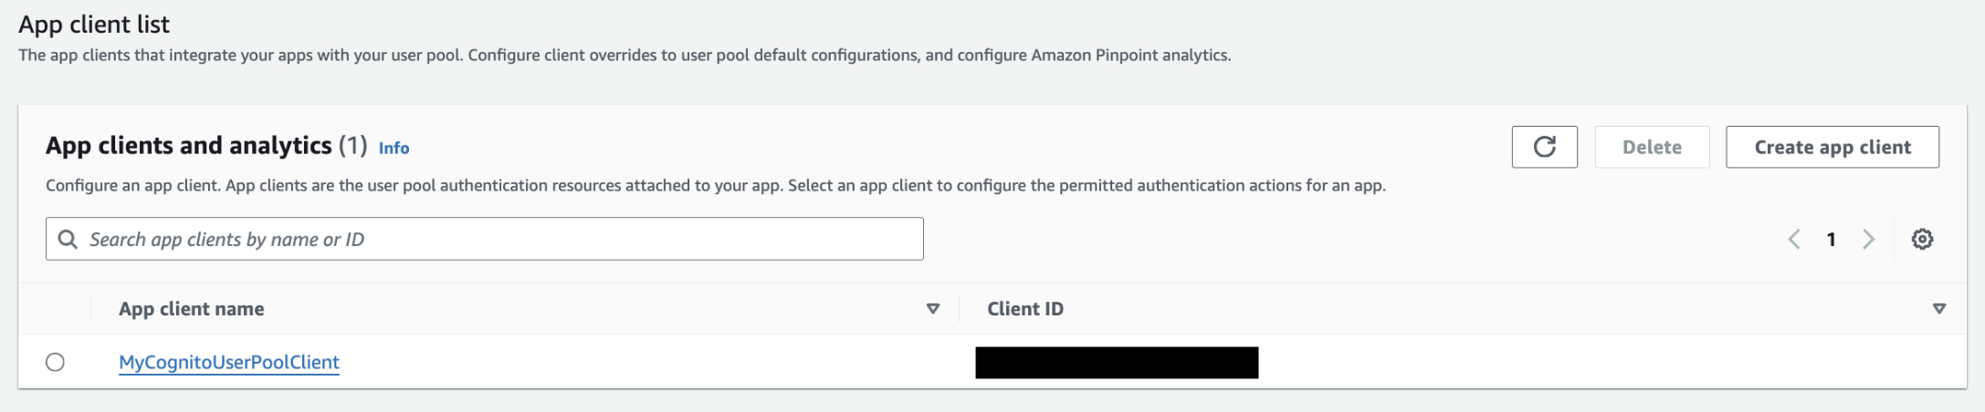
Task: Click the app client count (1)
Action: (x=352, y=146)
